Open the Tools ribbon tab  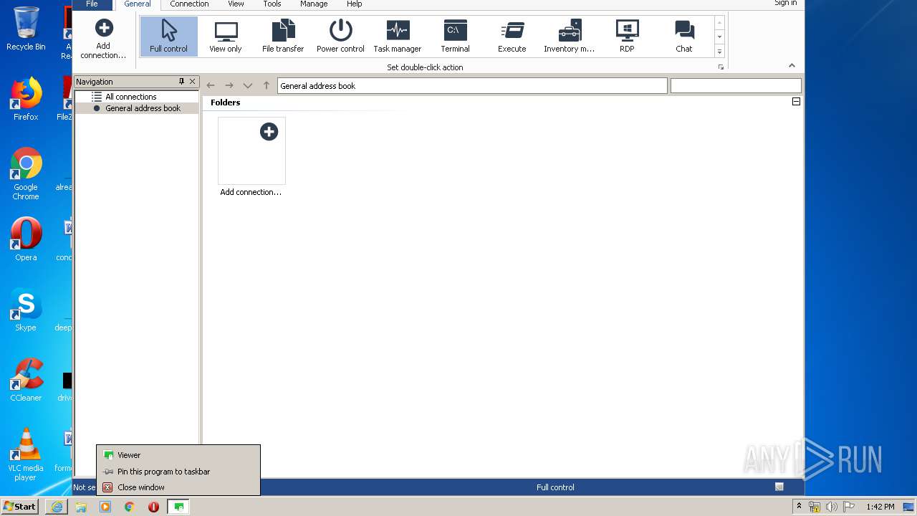point(272,4)
